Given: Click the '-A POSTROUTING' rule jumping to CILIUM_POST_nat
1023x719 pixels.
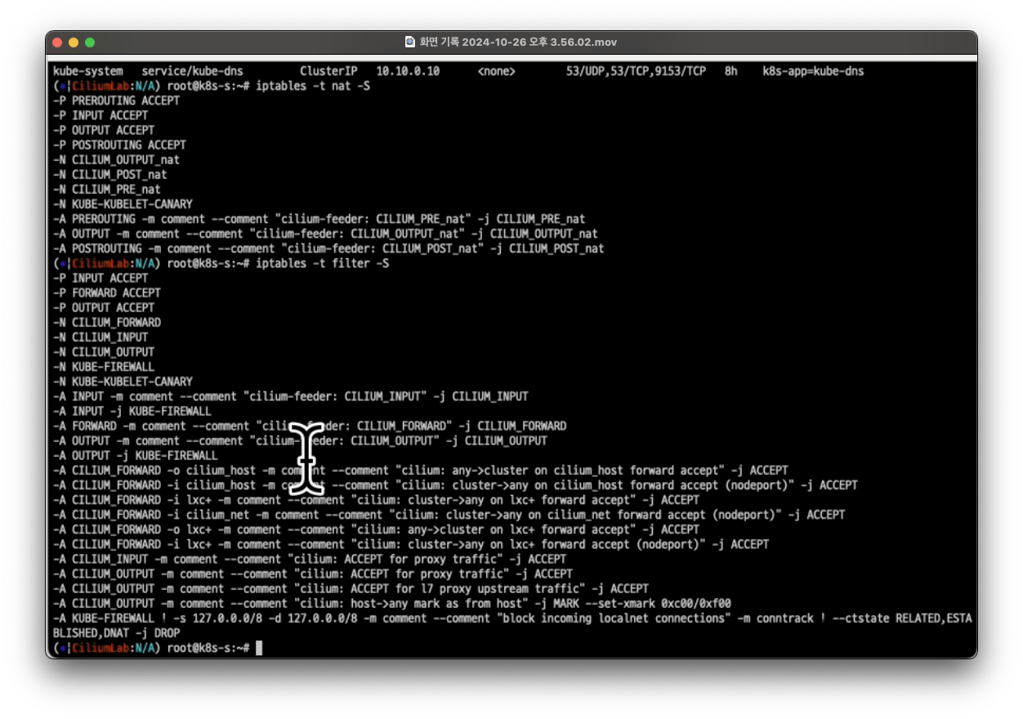Looking at the screenshot, I should (328, 248).
